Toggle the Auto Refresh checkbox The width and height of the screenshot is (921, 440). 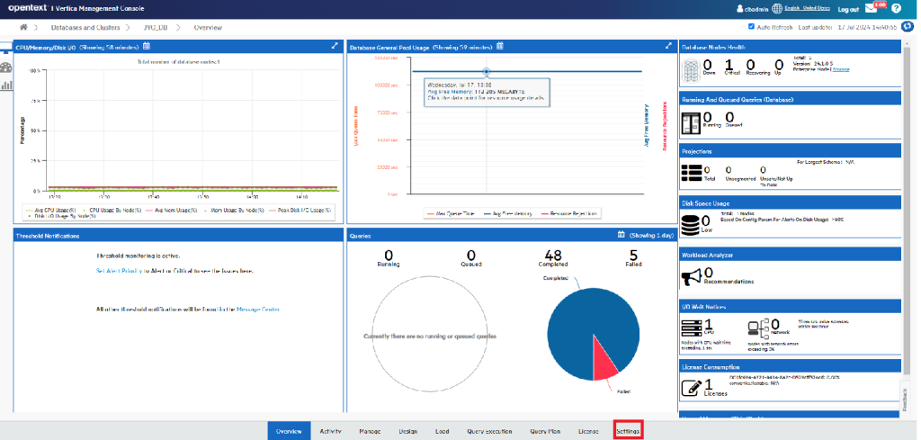click(x=751, y=28)
